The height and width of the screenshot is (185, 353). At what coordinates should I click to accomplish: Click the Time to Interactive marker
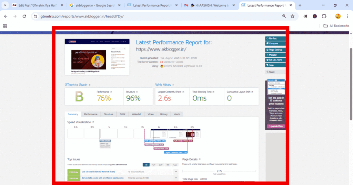(x=154, y=144)
